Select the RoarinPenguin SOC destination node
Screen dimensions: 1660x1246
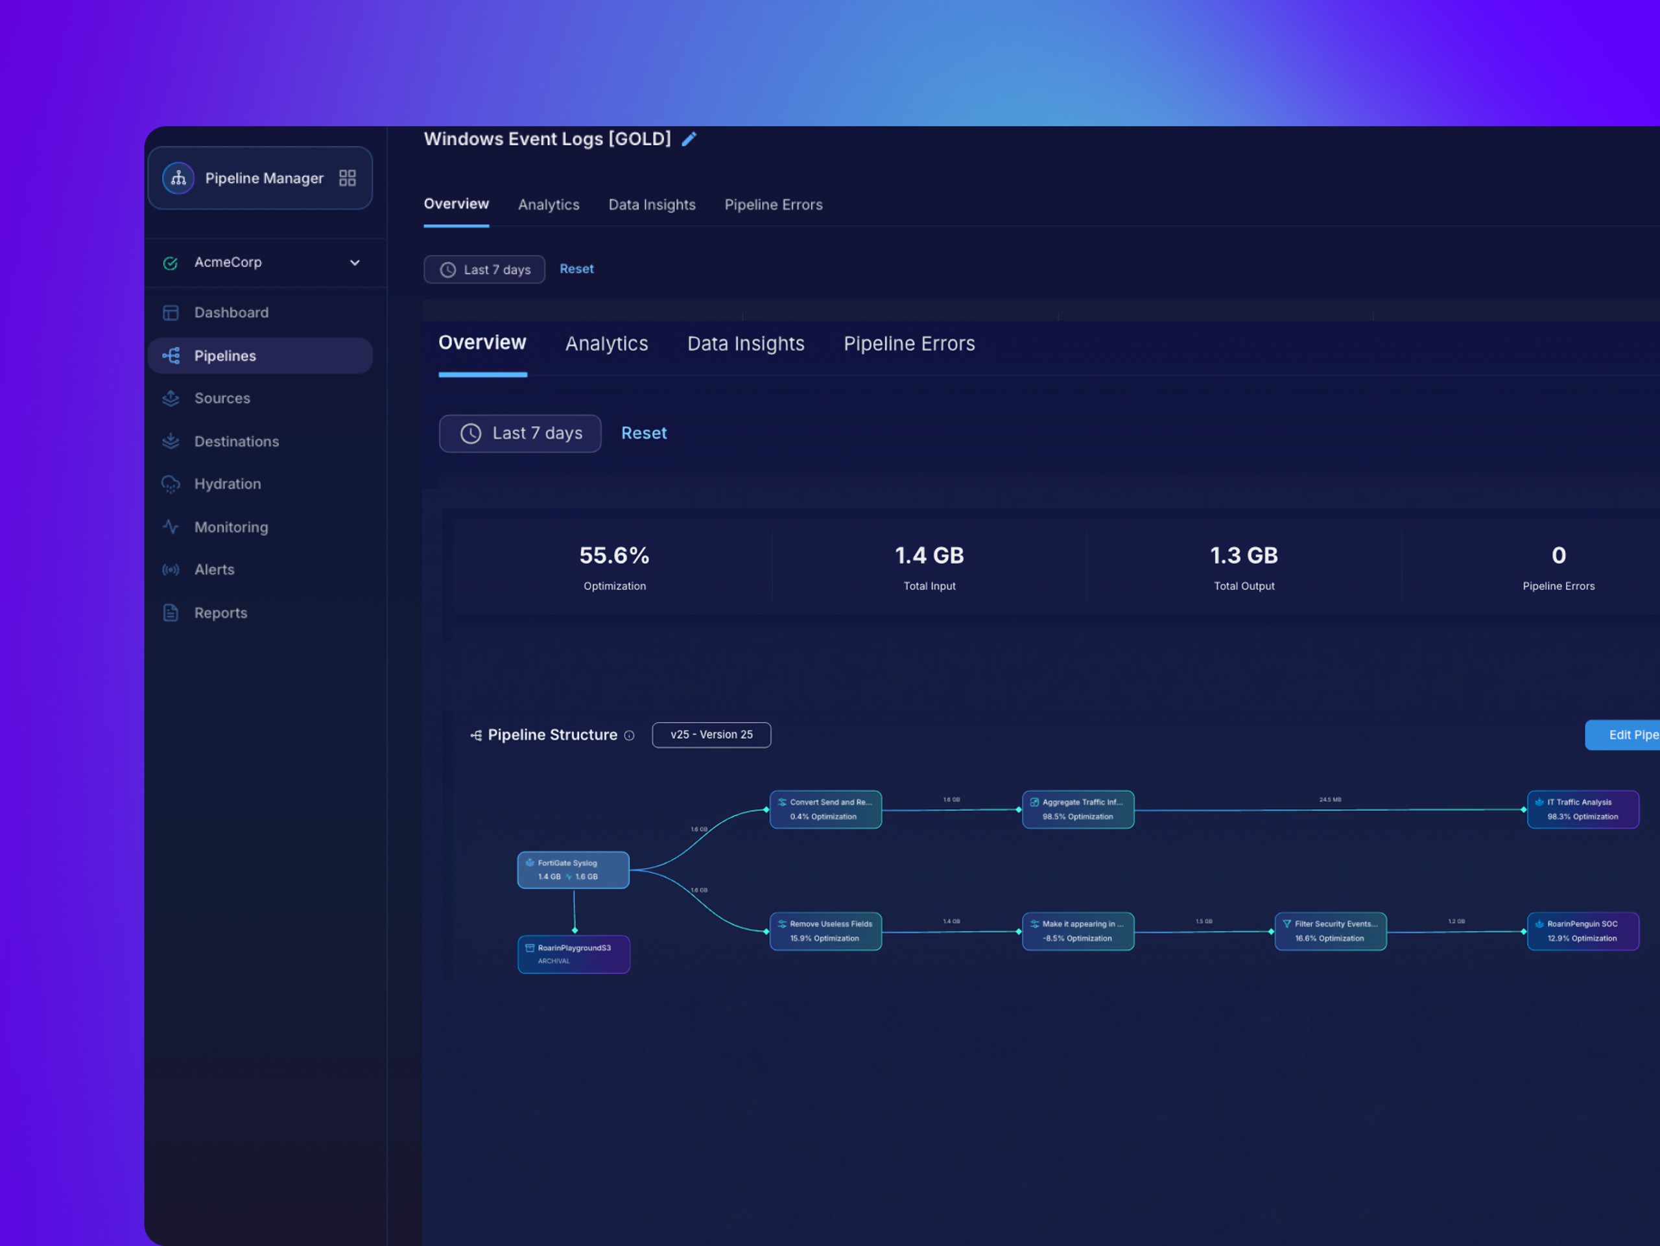pos(1583,932)
